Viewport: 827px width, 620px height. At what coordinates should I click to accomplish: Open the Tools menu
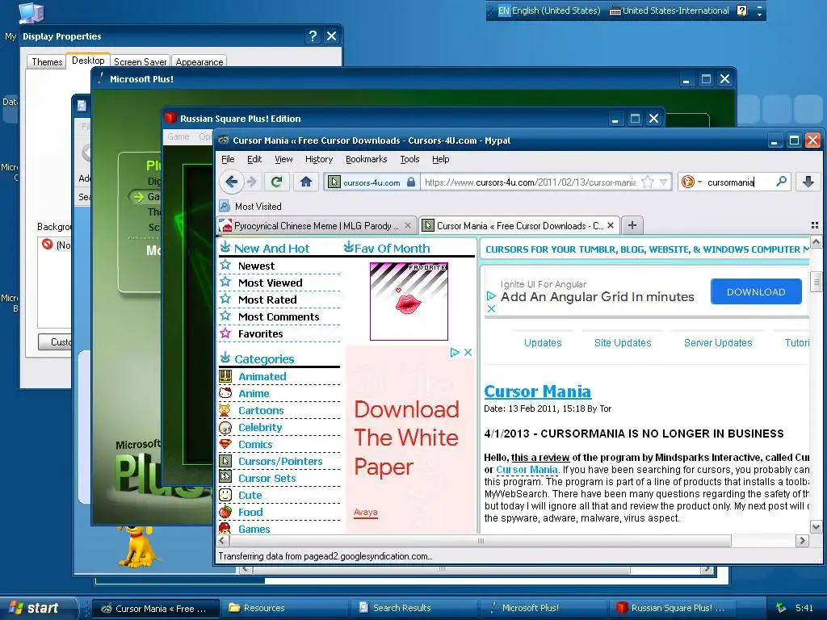pos(409,159)
